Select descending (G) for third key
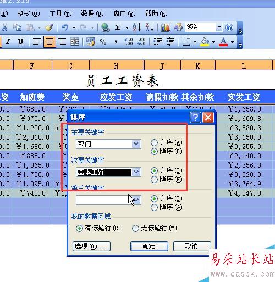 154,207
